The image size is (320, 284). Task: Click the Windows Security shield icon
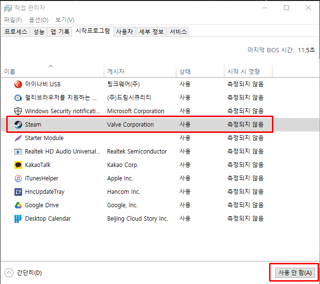click(x=18, y=111)
